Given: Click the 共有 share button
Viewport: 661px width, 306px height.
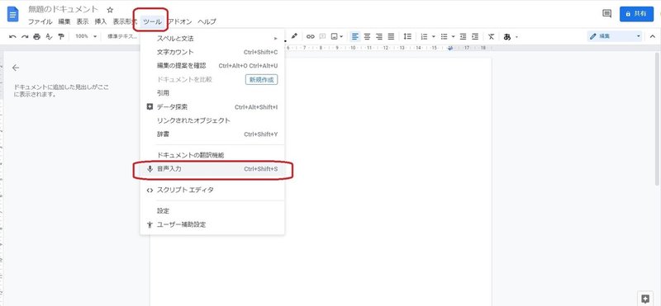Looking at the screenshot, I should [636, 13].
